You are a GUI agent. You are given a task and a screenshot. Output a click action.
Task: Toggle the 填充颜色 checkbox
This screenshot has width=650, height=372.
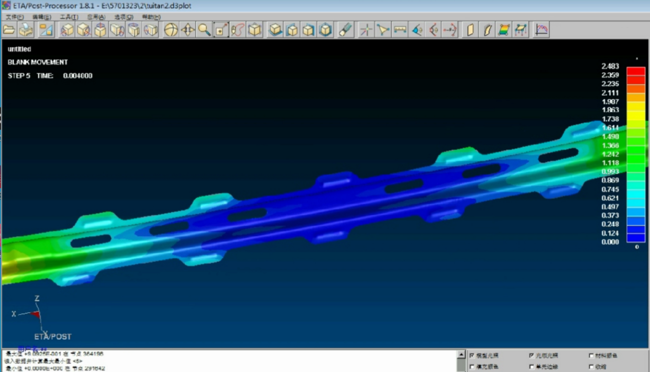click(x=472, y=367)
